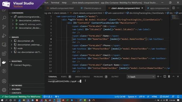Open the Extensions view
Image resolution: width=182 pixels, height=102 pixels.
[x=4, y=54]
